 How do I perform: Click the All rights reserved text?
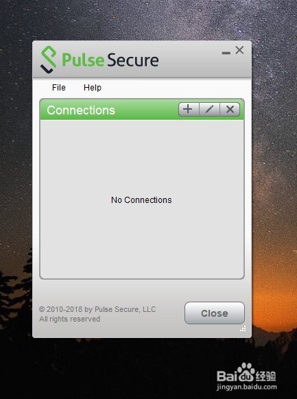69,319
